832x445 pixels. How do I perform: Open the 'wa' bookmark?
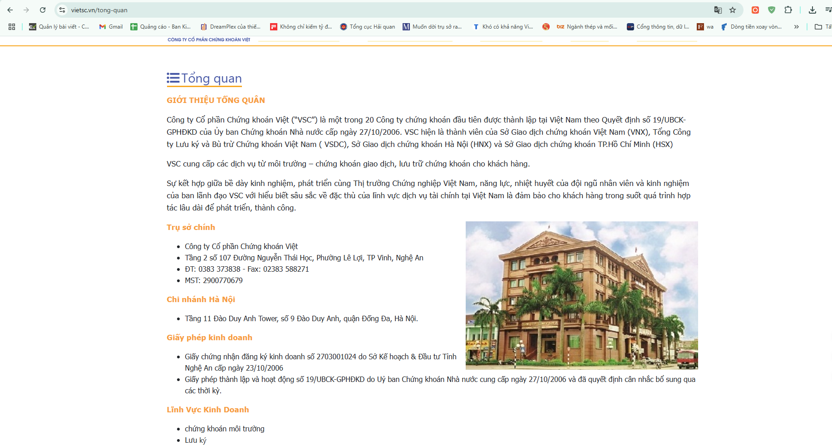tap(705, 27)
